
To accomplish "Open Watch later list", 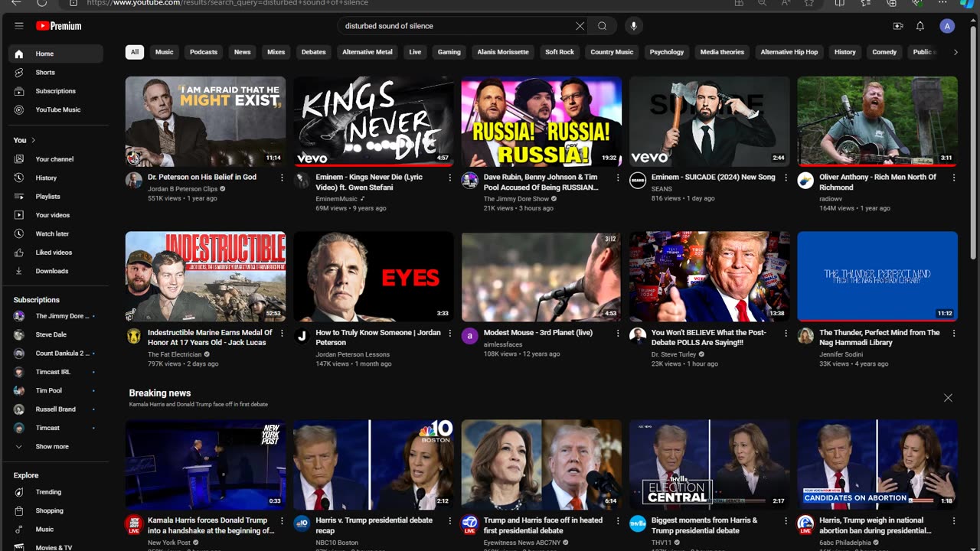I will [56, 233].
